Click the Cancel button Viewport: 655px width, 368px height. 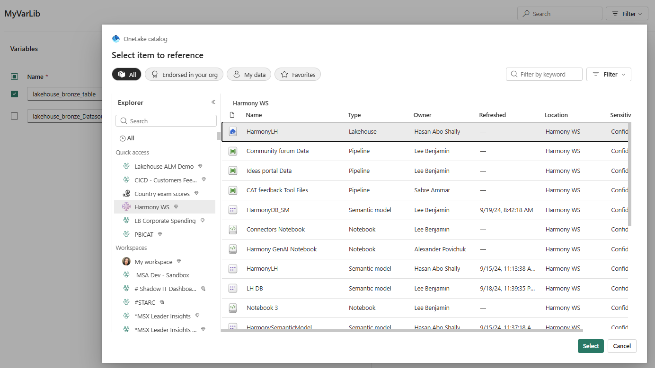[622, 346]
